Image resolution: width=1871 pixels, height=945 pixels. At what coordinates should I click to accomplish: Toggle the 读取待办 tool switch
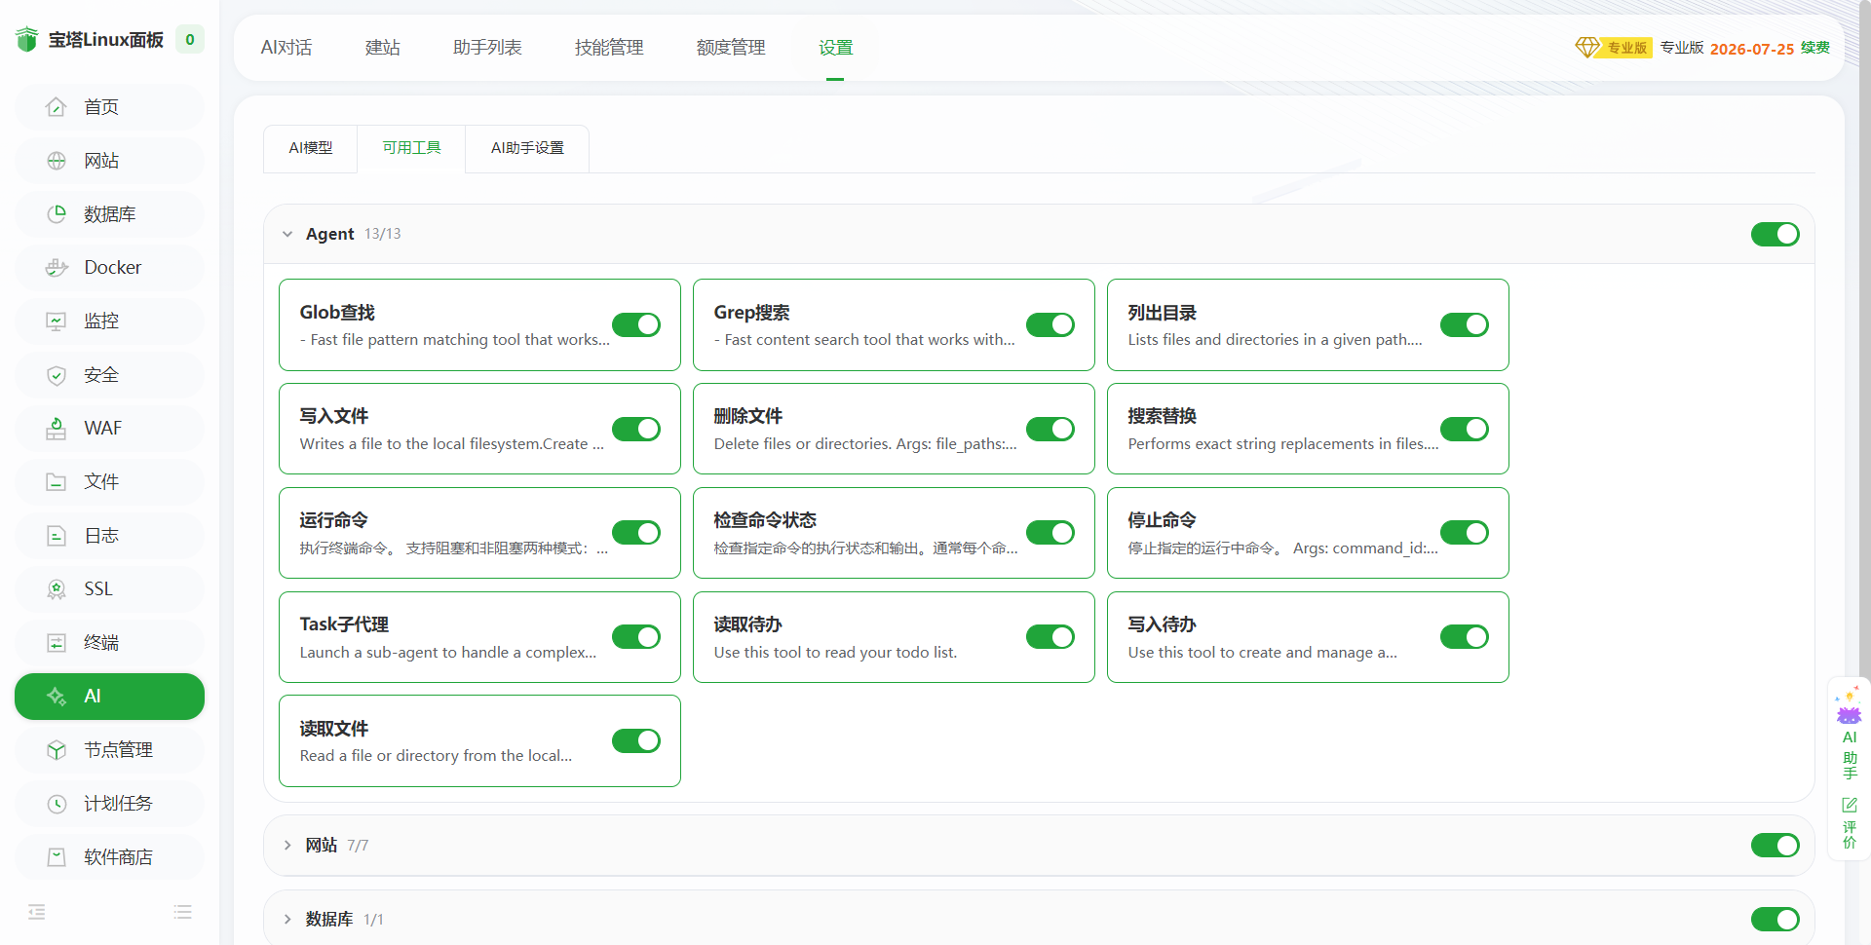pyautogui.click(x=1050, y=636)
